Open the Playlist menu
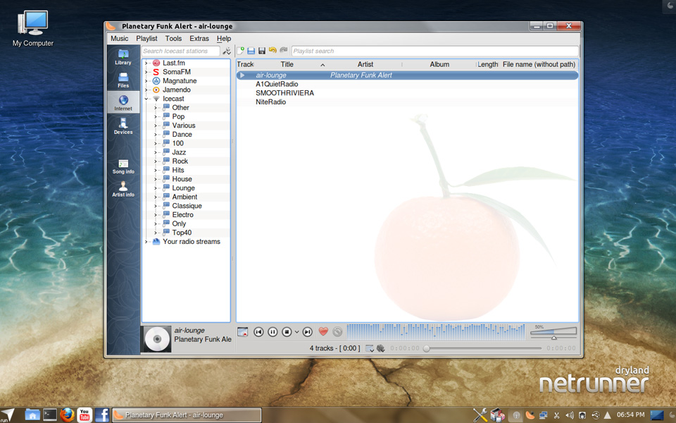 click(146, 39)
